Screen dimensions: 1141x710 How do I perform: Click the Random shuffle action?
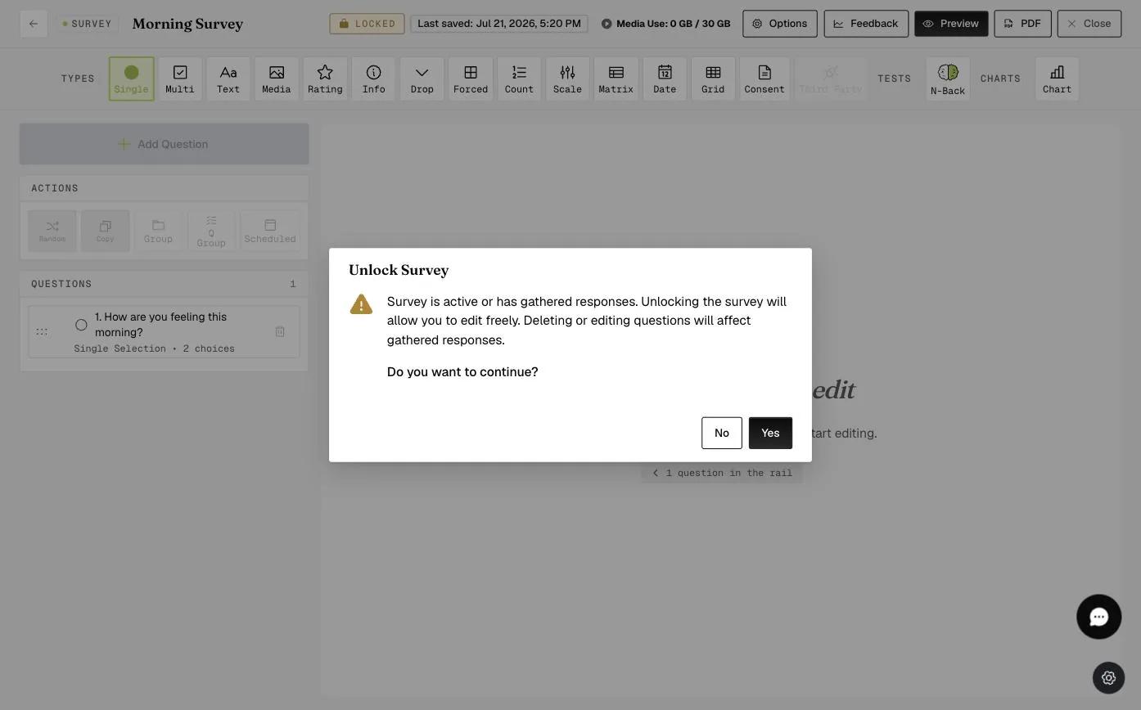pos(52,231)
